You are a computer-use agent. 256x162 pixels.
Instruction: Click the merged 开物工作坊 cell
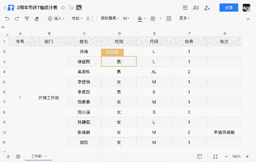pos(49,97)
